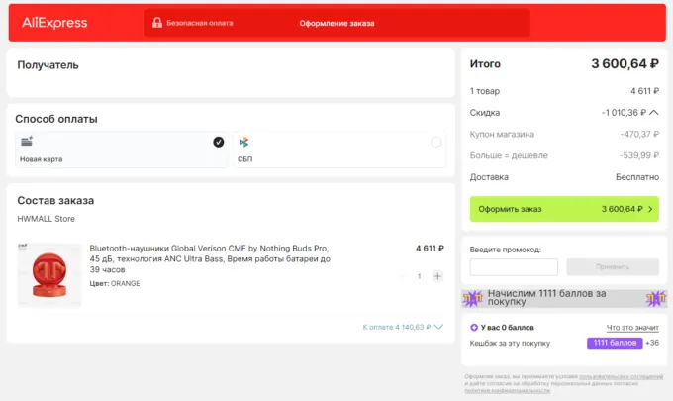Viewport: 673px width, 401px height.
Task: Collapse the Скидка discount breakdown
Action: point(653,113)
